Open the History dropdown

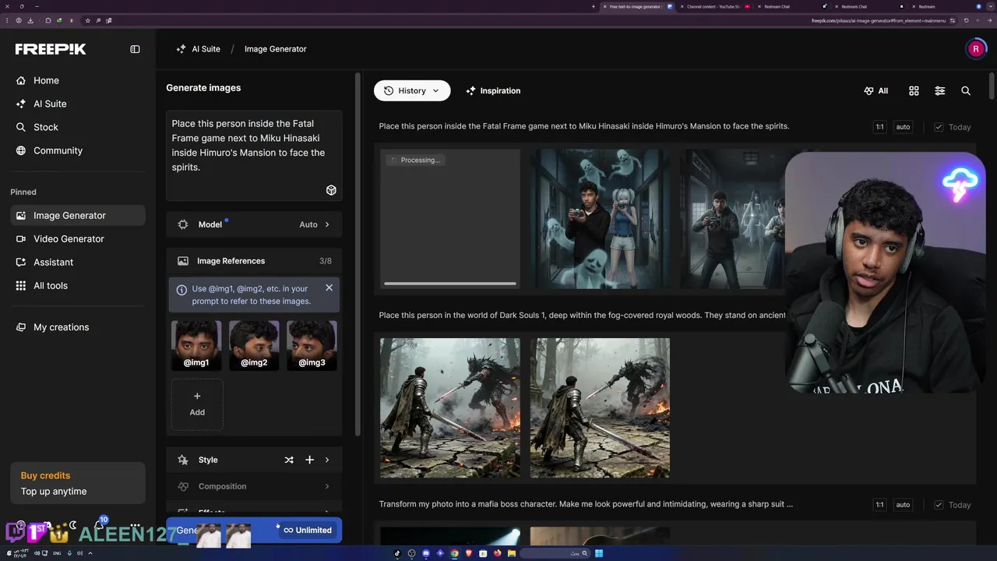pyautogui.click(x=412, y=90)
